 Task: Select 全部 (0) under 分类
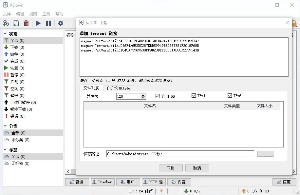click(33, 133)
